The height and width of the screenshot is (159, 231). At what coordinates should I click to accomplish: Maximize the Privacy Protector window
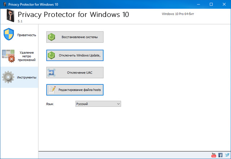click(211, 4)
